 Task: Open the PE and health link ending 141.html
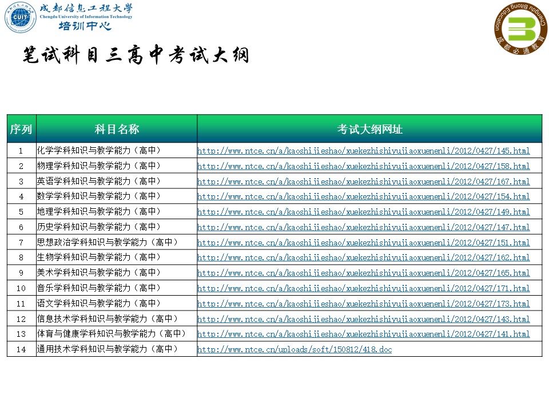[x=363, y=334]
